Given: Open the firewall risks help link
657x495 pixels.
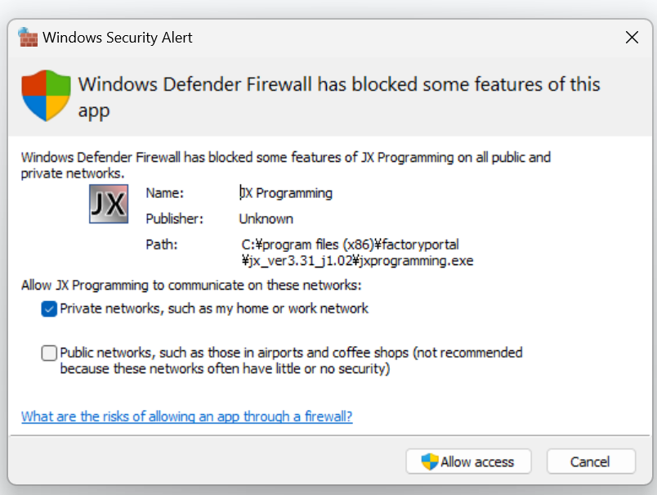Looking at the screenshot, I should coord(187,416).
